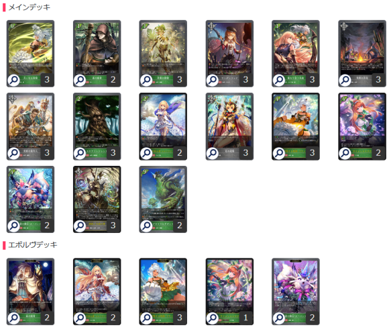Image resolution: width=389 pixels, height=327 pixels.
Task: Open white-haired girl in orange main deck card
Action: (x=296, y=126)
